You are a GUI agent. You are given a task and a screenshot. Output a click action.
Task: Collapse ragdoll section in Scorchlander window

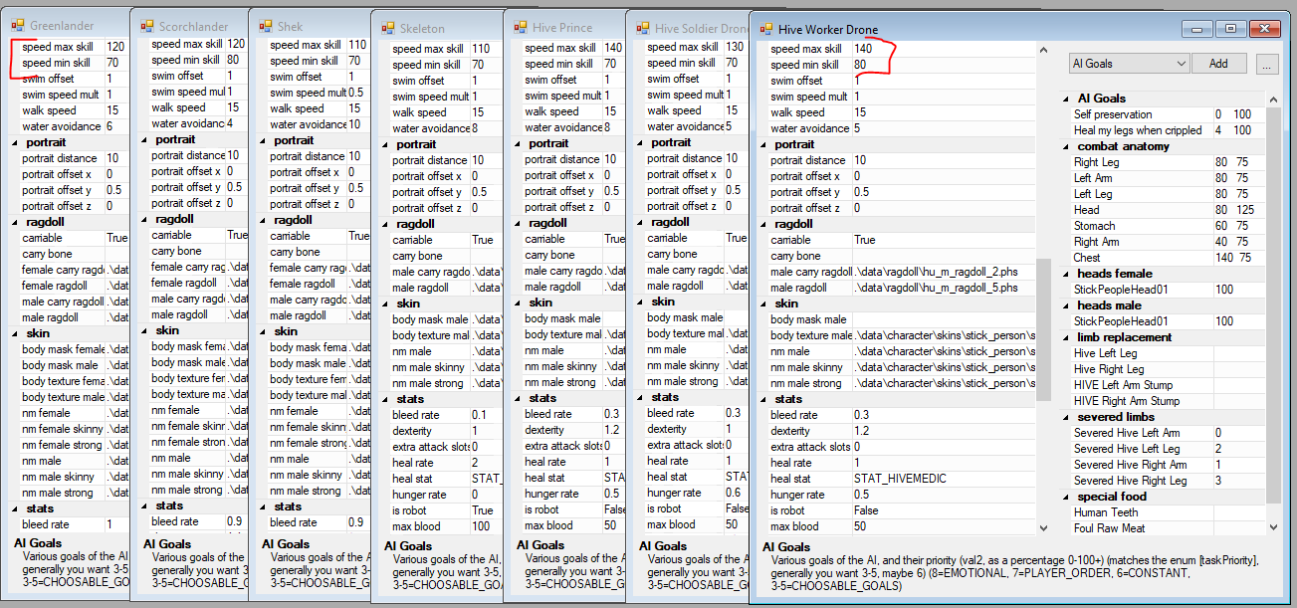144,219
